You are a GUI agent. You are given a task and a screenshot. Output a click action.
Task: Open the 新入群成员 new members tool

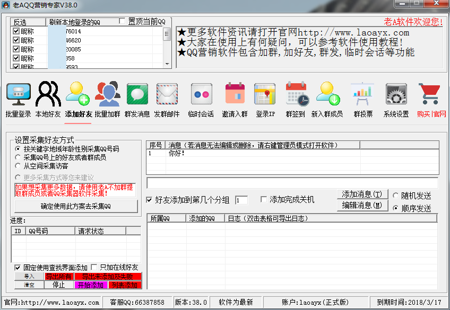[327, 100]
